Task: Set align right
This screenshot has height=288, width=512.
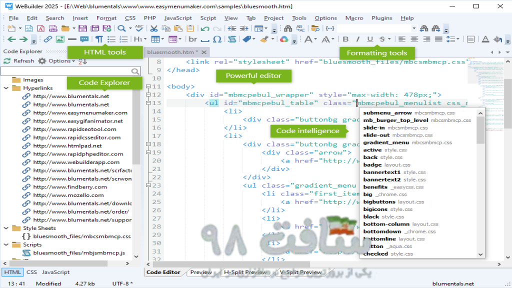Action: click(426, 39)
